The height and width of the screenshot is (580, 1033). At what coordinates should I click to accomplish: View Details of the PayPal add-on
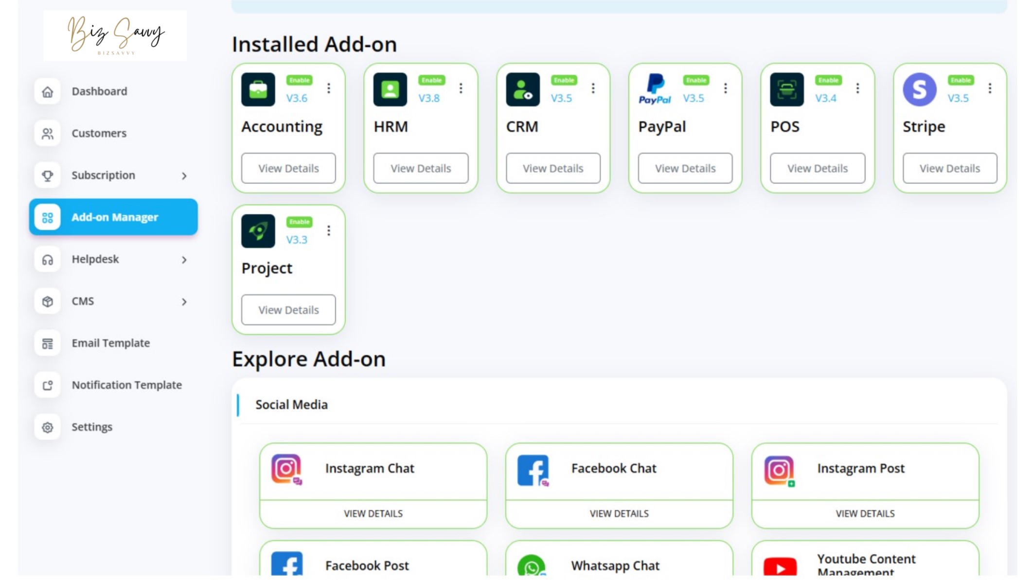(x=685, y=169)
